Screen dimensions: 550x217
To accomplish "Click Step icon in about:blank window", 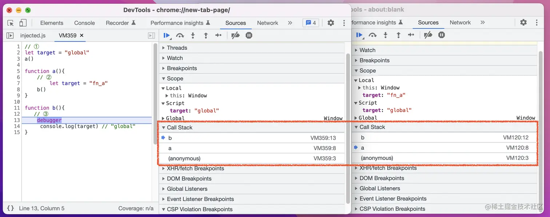I will tap(411, 35).
